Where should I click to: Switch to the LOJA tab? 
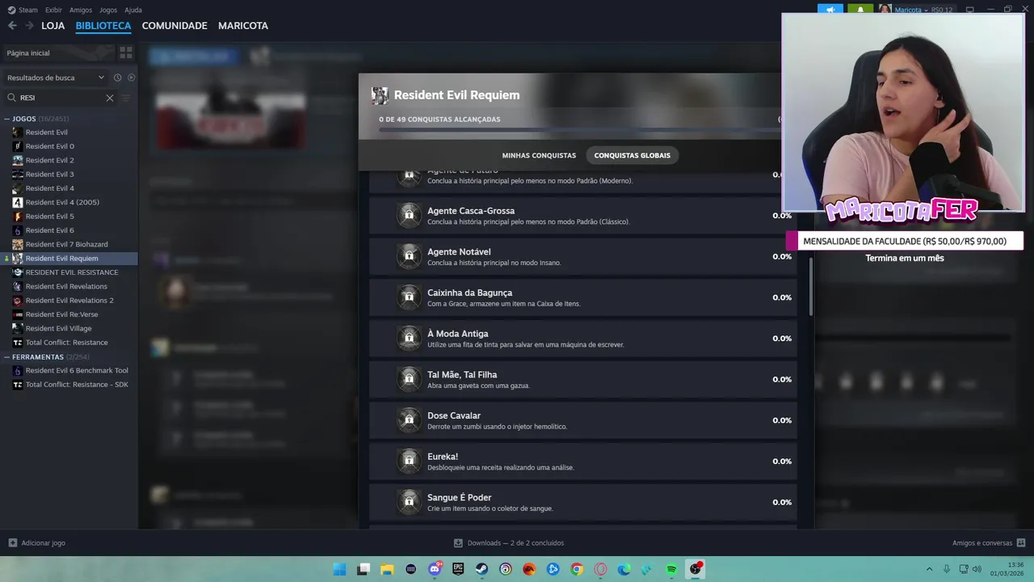click(53, 26)
